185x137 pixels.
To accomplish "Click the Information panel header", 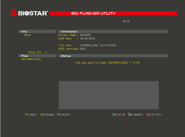I will [113, 32].
